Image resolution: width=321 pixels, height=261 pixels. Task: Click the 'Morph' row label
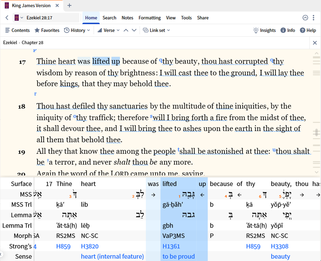[23, 236]
